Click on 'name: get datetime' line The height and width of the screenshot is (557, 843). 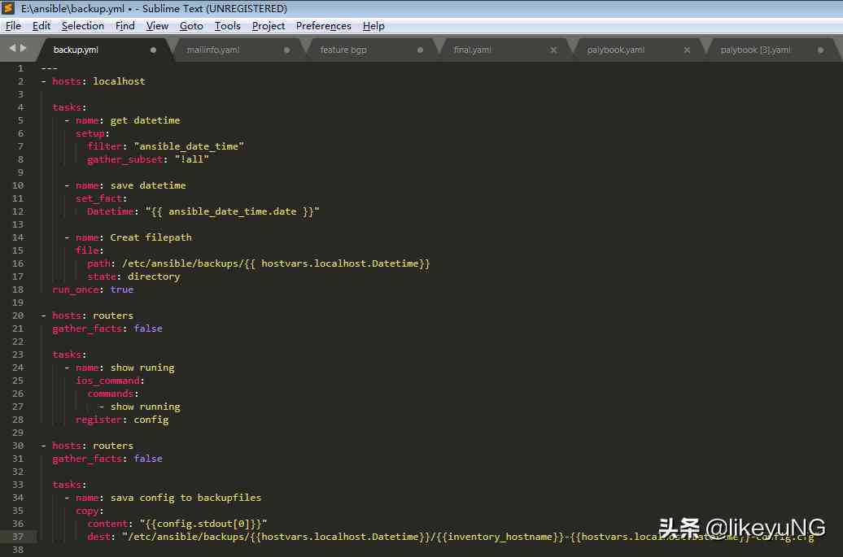point(128,120)
